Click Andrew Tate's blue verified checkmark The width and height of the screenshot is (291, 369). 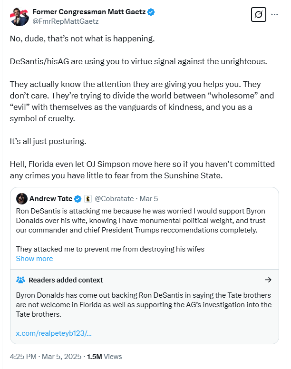point(79,198)
